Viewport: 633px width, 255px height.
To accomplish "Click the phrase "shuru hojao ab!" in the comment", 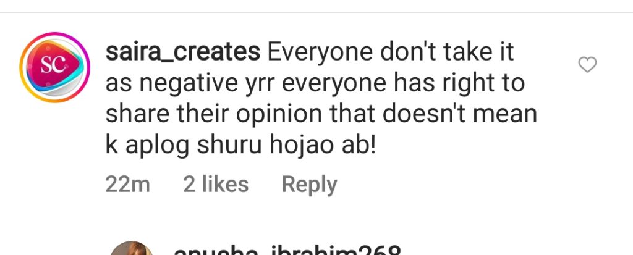I will click(287, 145).
